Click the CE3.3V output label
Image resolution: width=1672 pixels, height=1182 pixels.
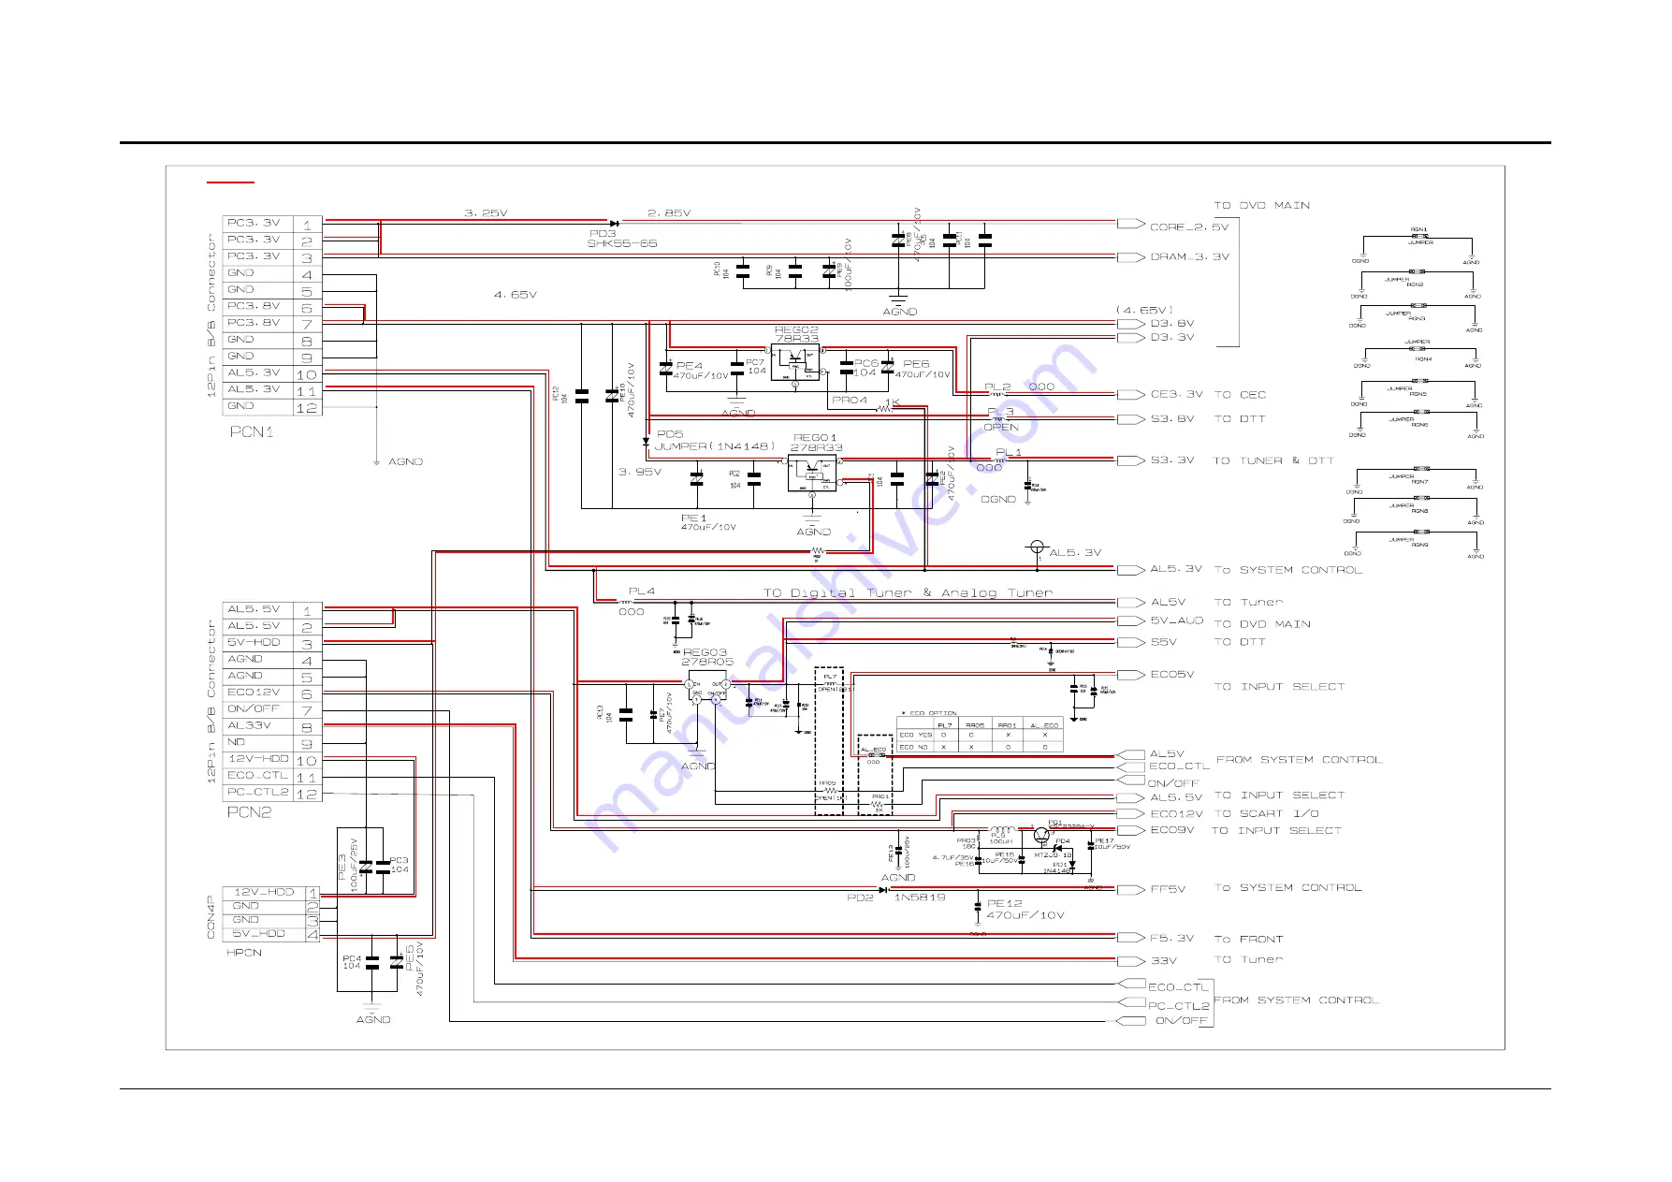tap(1176, 395)
